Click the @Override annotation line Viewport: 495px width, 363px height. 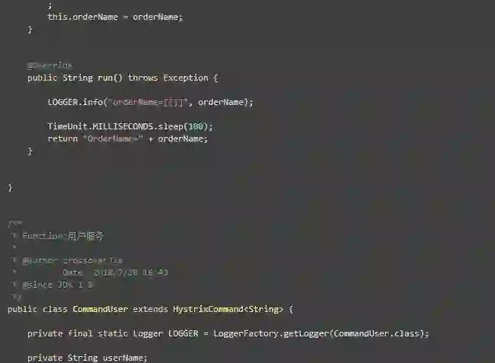coord(49,65)
